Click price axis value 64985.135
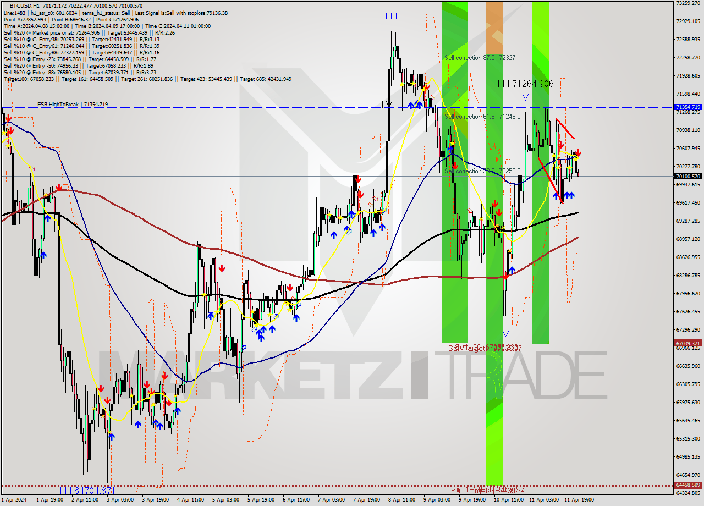The image size is (704, 506). (x=688, y=457)
